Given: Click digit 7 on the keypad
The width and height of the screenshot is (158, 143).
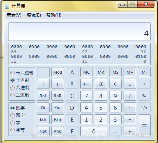Looking at the screenshot, I should [87, 96].
